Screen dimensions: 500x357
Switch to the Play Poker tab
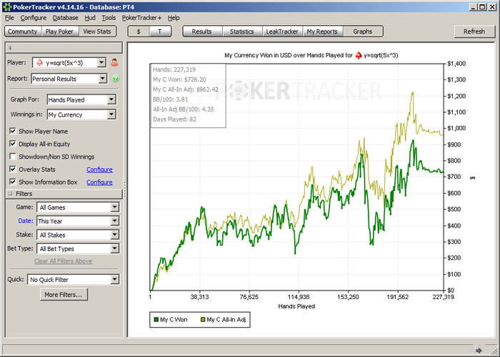click(x=59, y=31)
